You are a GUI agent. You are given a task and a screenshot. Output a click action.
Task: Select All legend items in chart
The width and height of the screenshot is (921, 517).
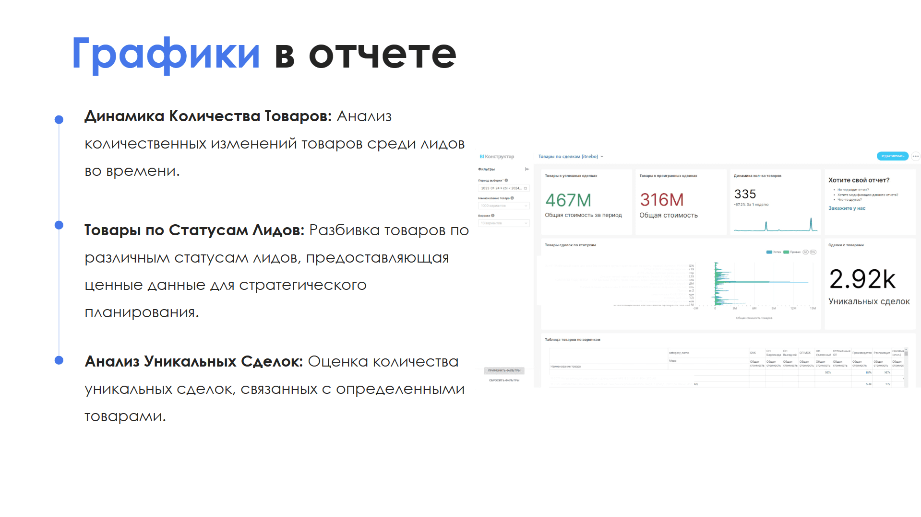[x=806, y=252]
